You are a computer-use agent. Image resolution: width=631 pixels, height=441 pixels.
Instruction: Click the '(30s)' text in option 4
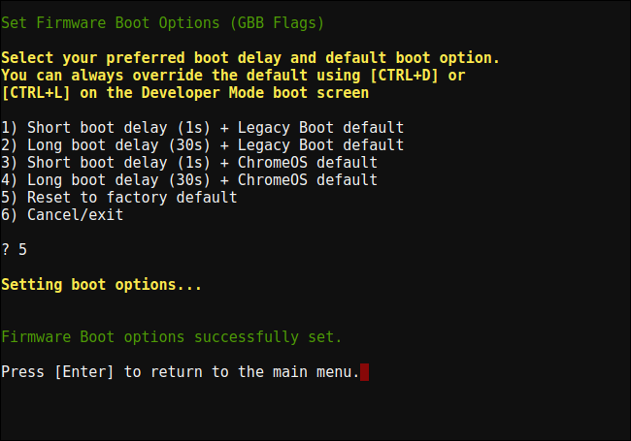tap(189, 180)
